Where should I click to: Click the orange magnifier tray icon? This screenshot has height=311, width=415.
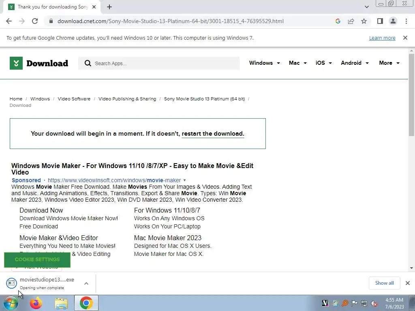tap(345, 303)
